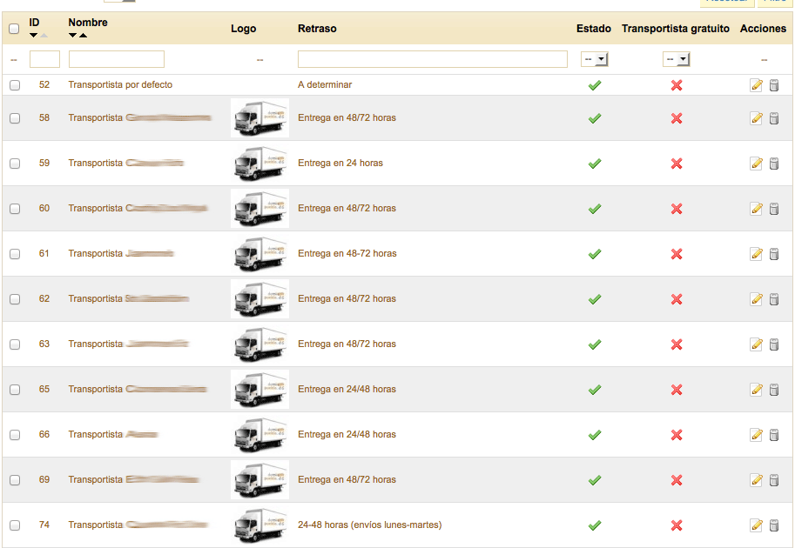Toggle the green Estado checkmark for carrier 59
This screenshot has width=795, height=548.
click(595, 164)
